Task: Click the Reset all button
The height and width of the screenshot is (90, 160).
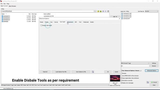Action: (x=45, y=72)
